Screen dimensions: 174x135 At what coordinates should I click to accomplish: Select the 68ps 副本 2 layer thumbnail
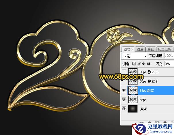[x=133, y=81]
